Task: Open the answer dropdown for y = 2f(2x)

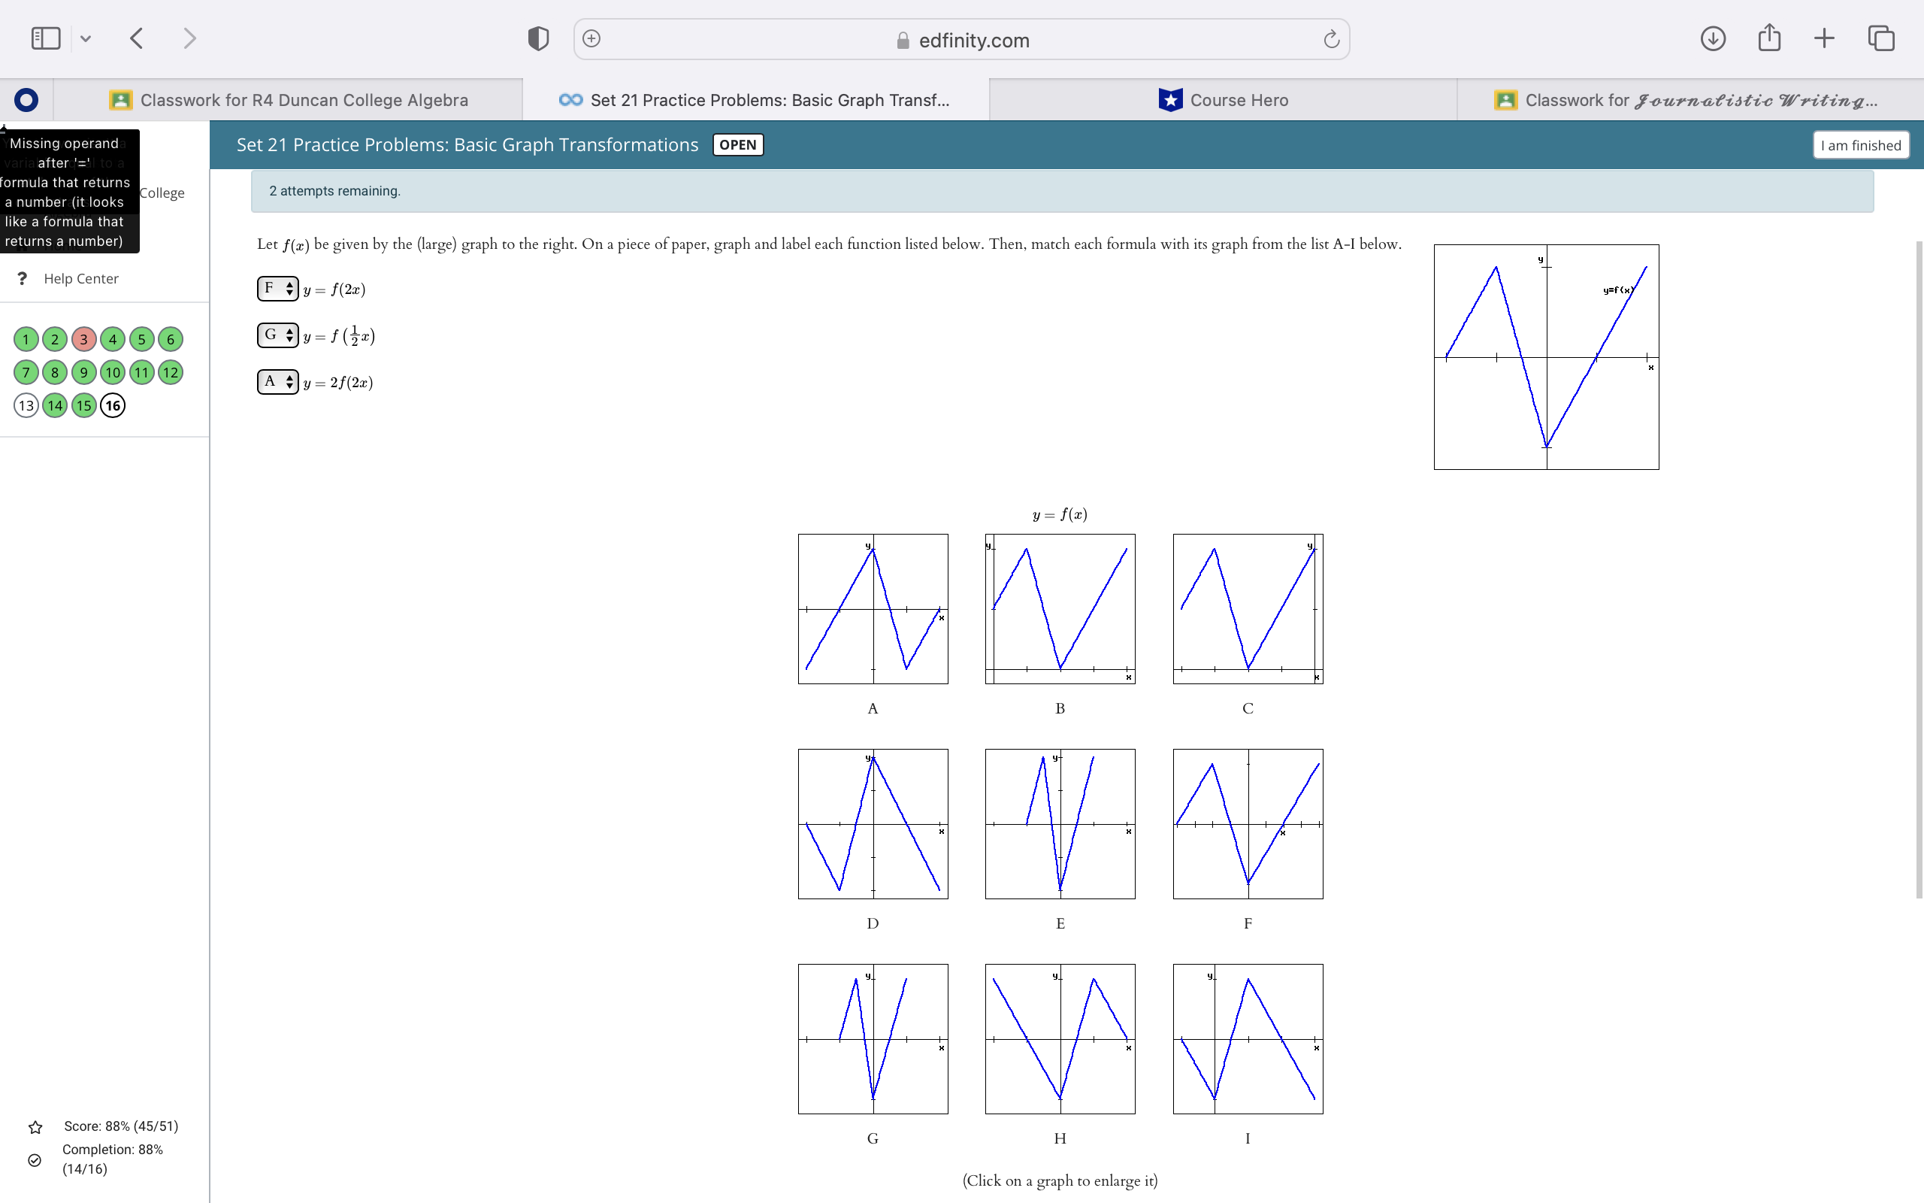Action: [x=277, y=382]
